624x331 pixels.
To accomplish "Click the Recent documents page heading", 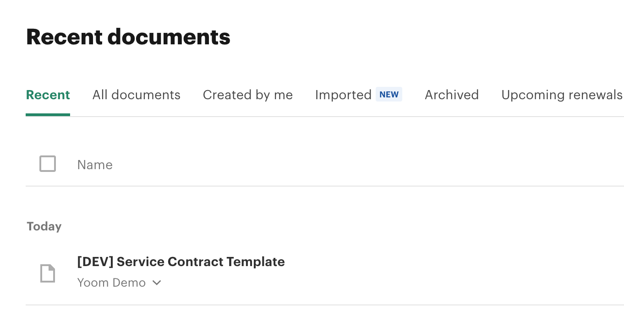I will pos(128,37).
